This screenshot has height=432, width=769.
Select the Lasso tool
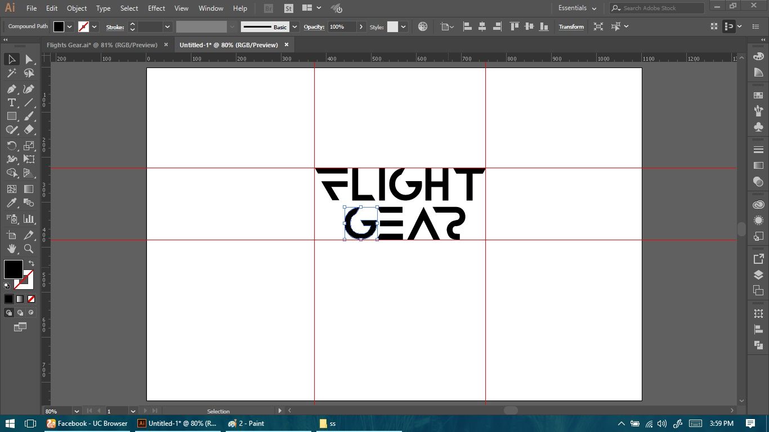[29, 73]
